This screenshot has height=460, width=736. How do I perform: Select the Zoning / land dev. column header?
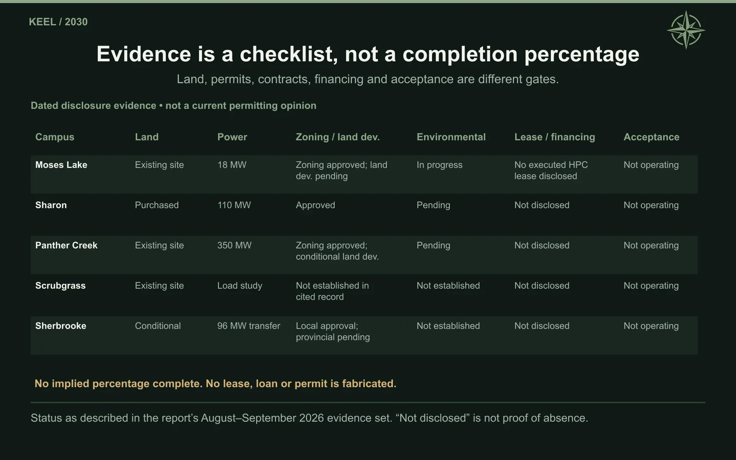point(338,137)
